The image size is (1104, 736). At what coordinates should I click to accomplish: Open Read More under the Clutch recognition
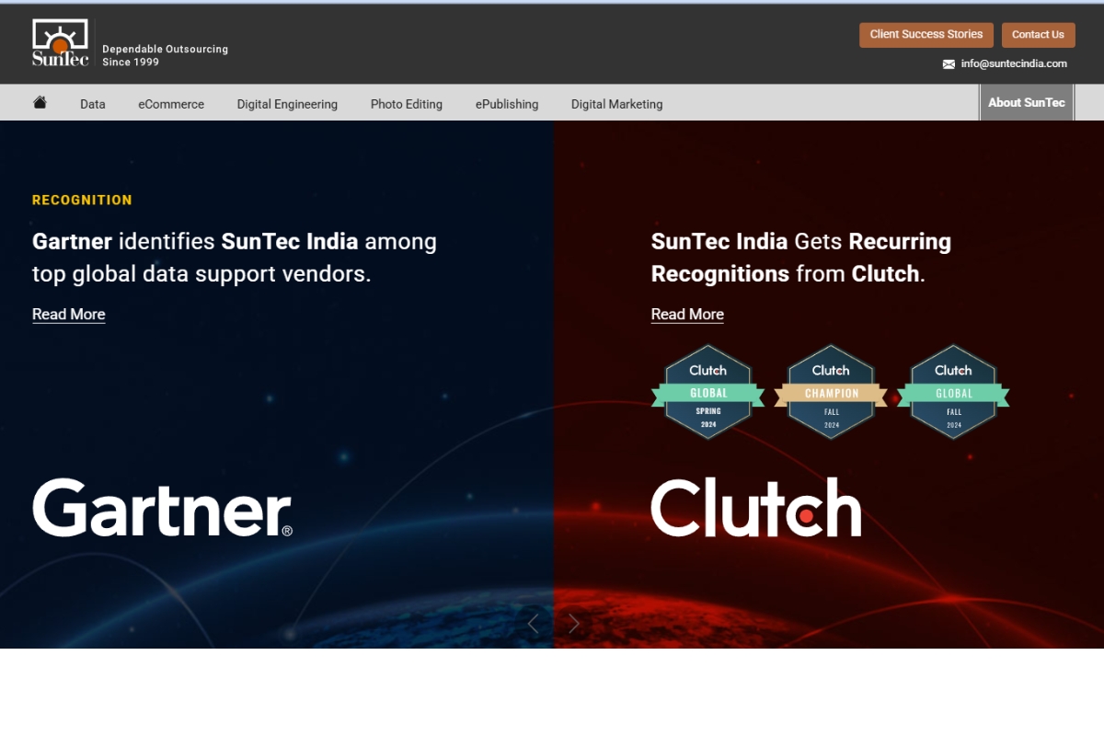686,314
